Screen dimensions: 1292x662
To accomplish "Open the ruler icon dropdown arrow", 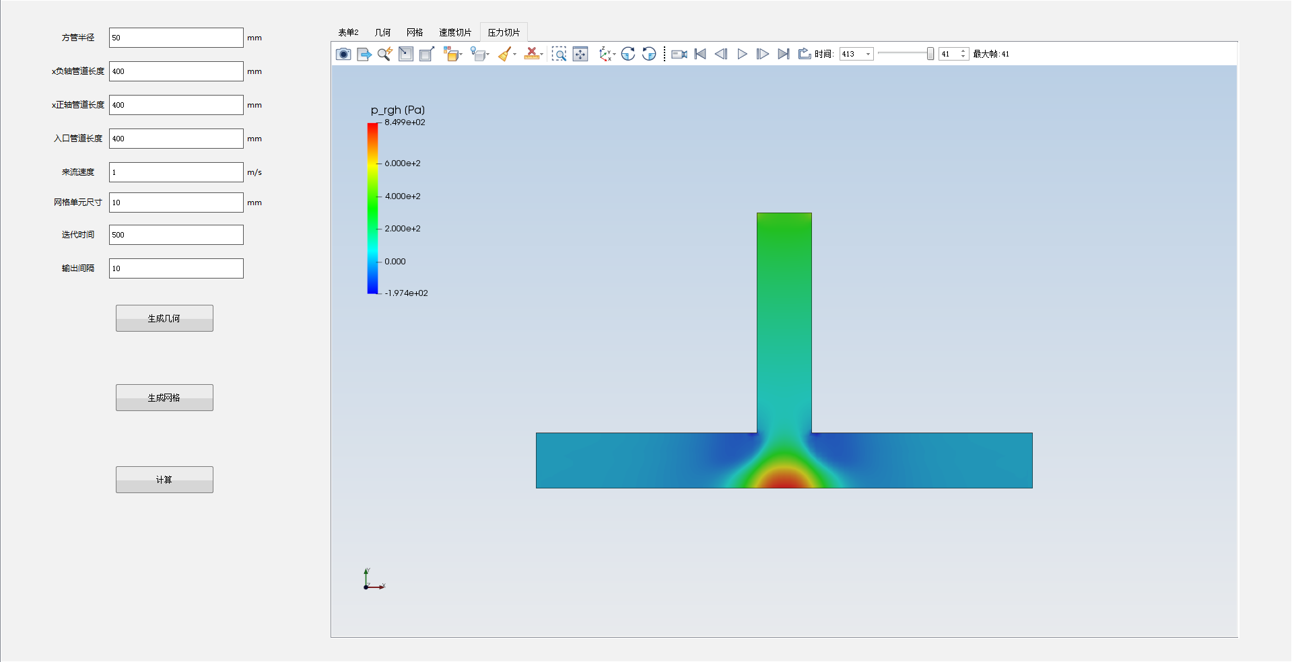I will click(x=542, y=54).
